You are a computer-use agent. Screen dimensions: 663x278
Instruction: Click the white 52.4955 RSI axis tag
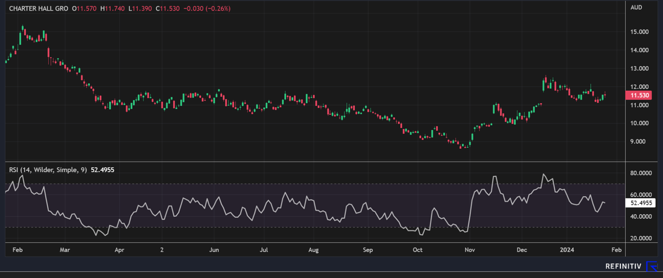point(640,203)
